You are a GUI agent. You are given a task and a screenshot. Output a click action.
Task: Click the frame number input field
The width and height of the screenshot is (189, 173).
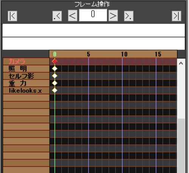click(x=93, y=15)
